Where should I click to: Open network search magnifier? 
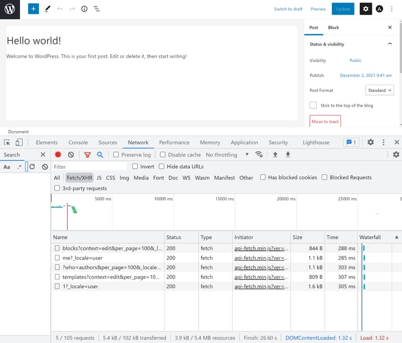100,155
